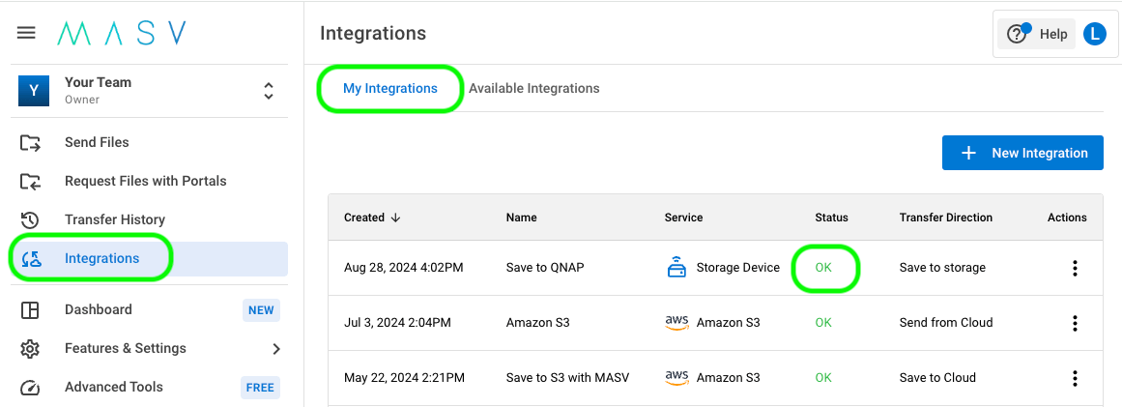Expand the Your Team switcher
The height and width of the screenshot is (407, 1122).
click(x=269, y=92)
